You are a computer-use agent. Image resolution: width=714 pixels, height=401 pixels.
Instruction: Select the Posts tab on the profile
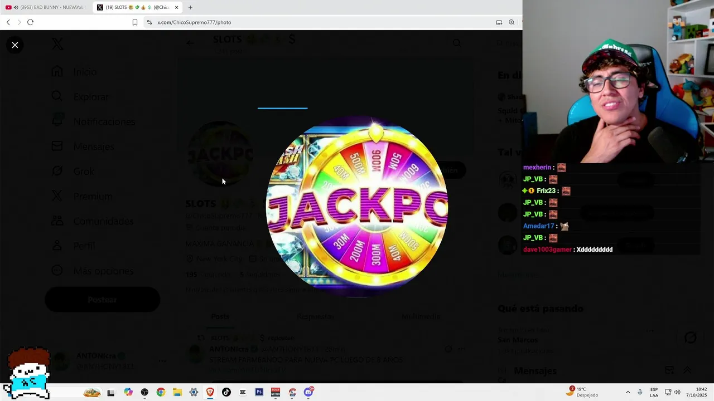[220, 316]
